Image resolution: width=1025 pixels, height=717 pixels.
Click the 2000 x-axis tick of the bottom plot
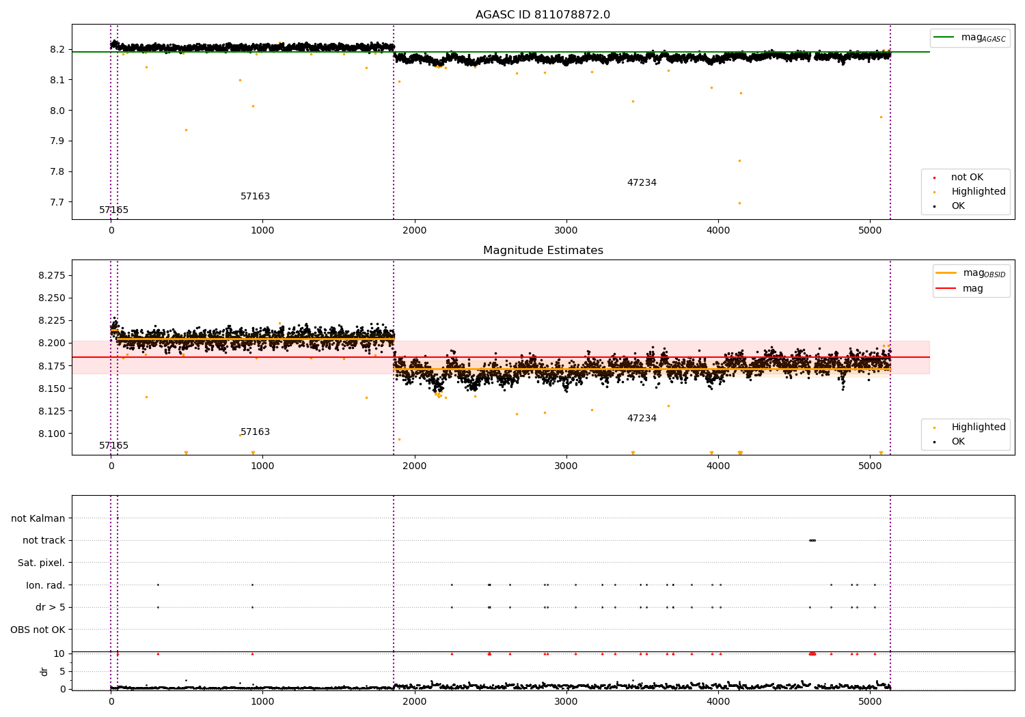click(415, 701)
